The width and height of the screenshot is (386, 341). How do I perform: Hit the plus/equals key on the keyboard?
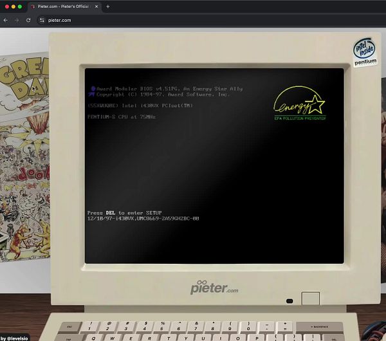(285, 326)
